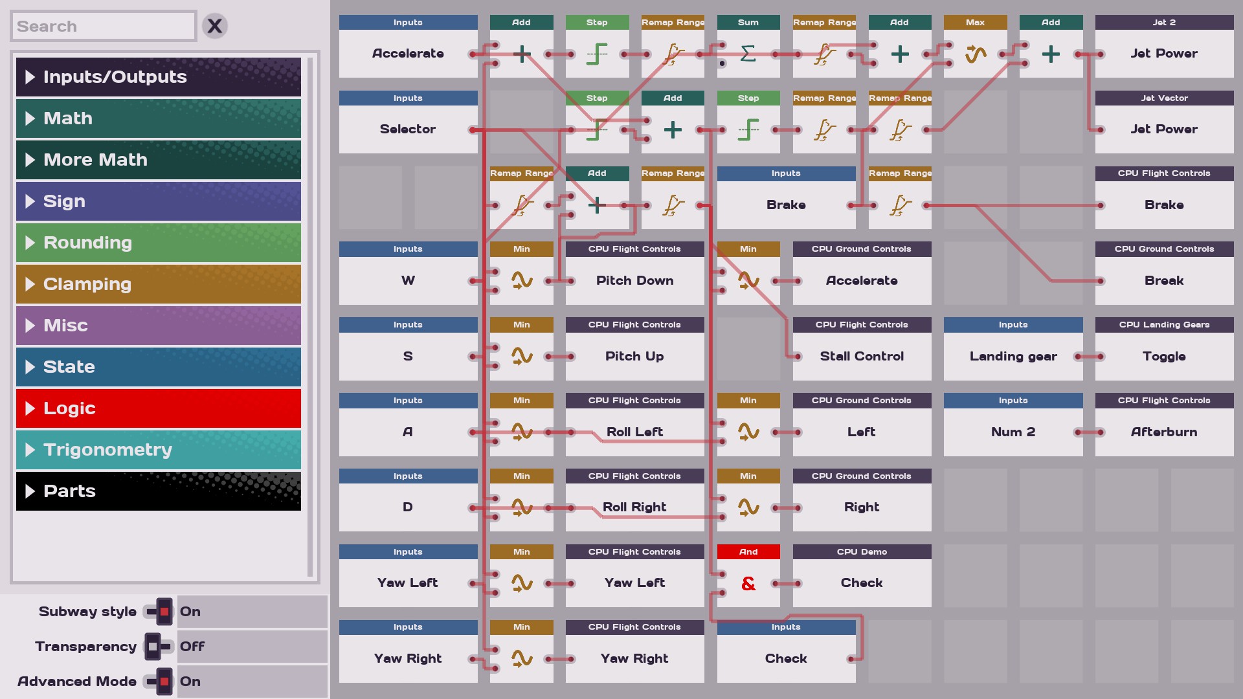Open the More Math category
Image resolution: width=1243 pixels, height=699 pixels.
pos(159,160)
